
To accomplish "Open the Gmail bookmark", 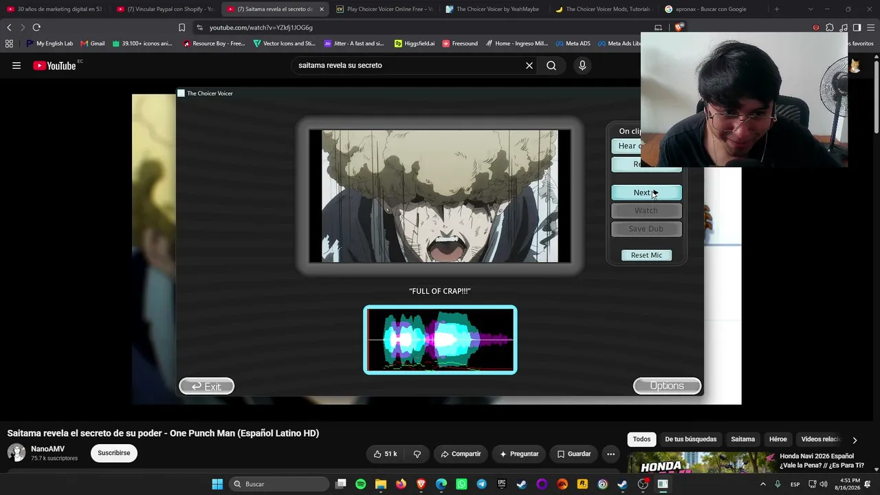I will [93, 43].
